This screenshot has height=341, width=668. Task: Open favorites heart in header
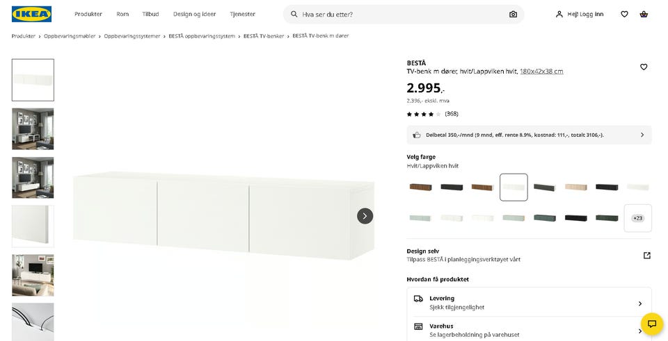click(x=624, y=14)
